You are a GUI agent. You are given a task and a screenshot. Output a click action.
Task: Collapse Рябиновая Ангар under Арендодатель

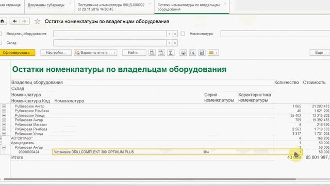click(x=4, y=147)
